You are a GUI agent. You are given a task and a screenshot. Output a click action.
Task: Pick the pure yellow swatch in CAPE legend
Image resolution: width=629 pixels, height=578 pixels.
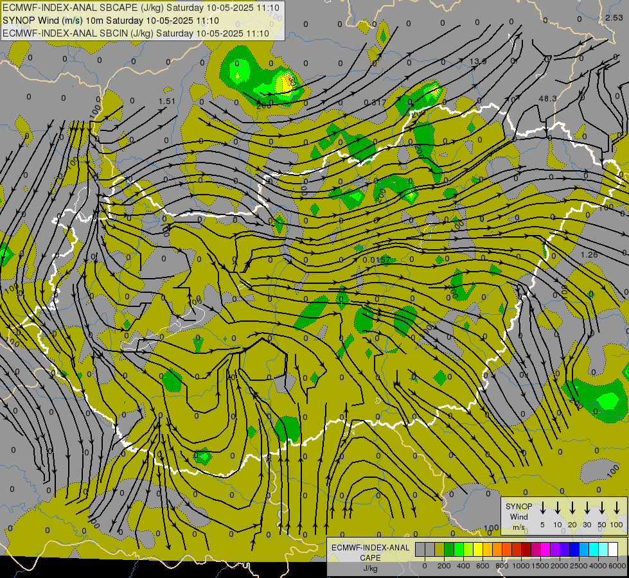[478, 549]
